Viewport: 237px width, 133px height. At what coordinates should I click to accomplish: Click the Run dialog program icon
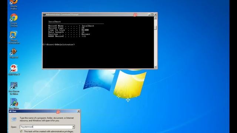tap(14, 119)
